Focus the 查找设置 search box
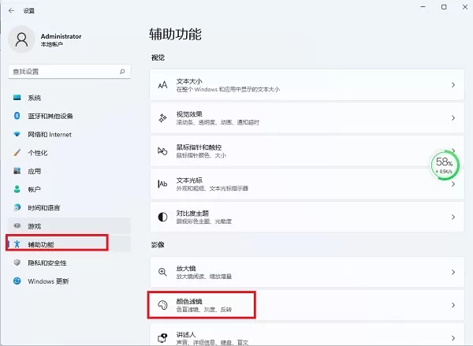473x346 pixels. click(69, 72)
